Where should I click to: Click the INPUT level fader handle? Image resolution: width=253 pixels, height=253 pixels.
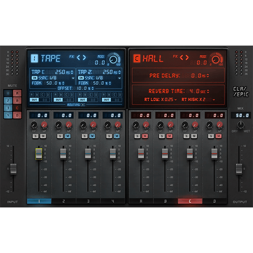13,169
